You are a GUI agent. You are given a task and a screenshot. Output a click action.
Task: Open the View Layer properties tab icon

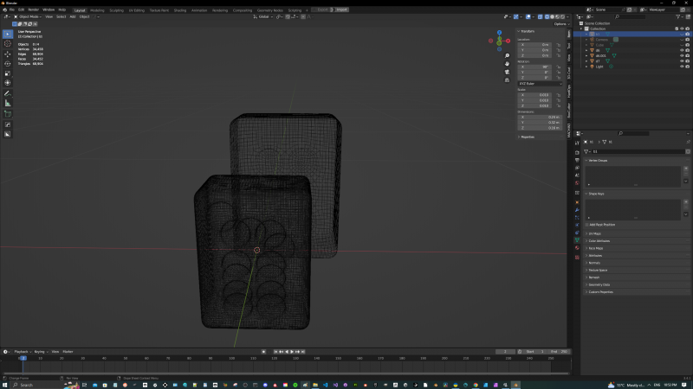(x=577, y=168)
